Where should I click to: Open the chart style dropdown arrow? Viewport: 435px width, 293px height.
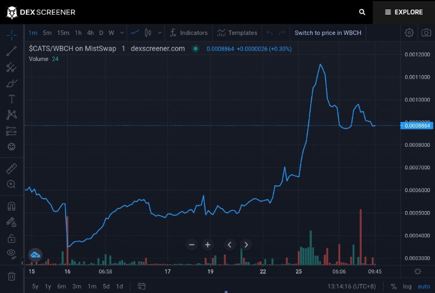click(160, 33)
